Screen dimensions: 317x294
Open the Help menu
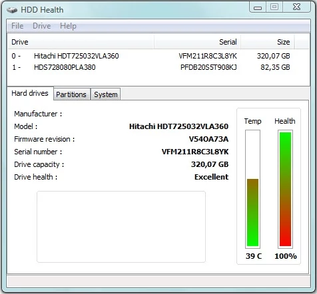[x=68, y=26]
